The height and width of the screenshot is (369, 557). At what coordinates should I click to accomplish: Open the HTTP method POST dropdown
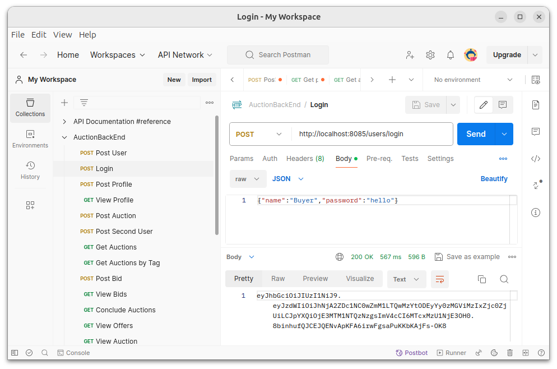click(259, 135)
